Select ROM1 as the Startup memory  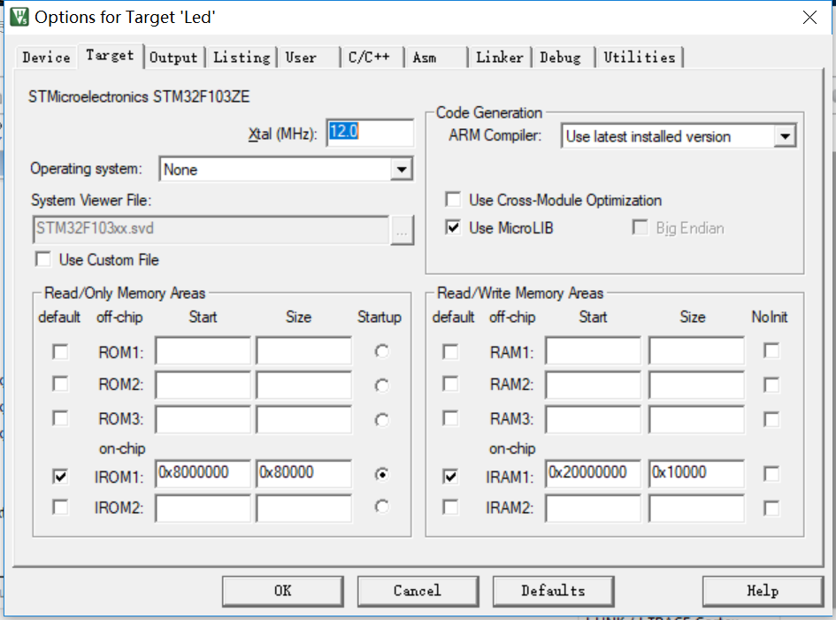click(x=381, y=351)
